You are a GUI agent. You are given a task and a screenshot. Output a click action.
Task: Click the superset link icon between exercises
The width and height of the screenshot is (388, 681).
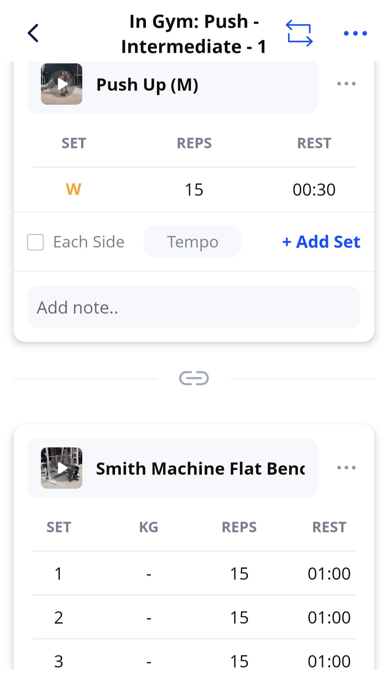(x=194, y=378)
